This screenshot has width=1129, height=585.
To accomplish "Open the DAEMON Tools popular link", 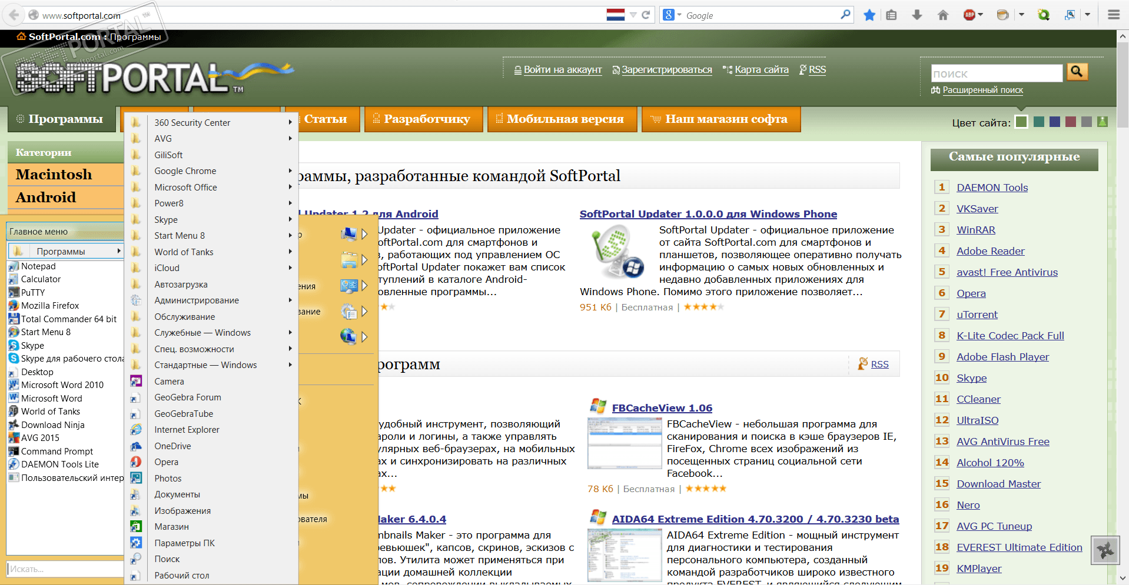I will [992, 188].
